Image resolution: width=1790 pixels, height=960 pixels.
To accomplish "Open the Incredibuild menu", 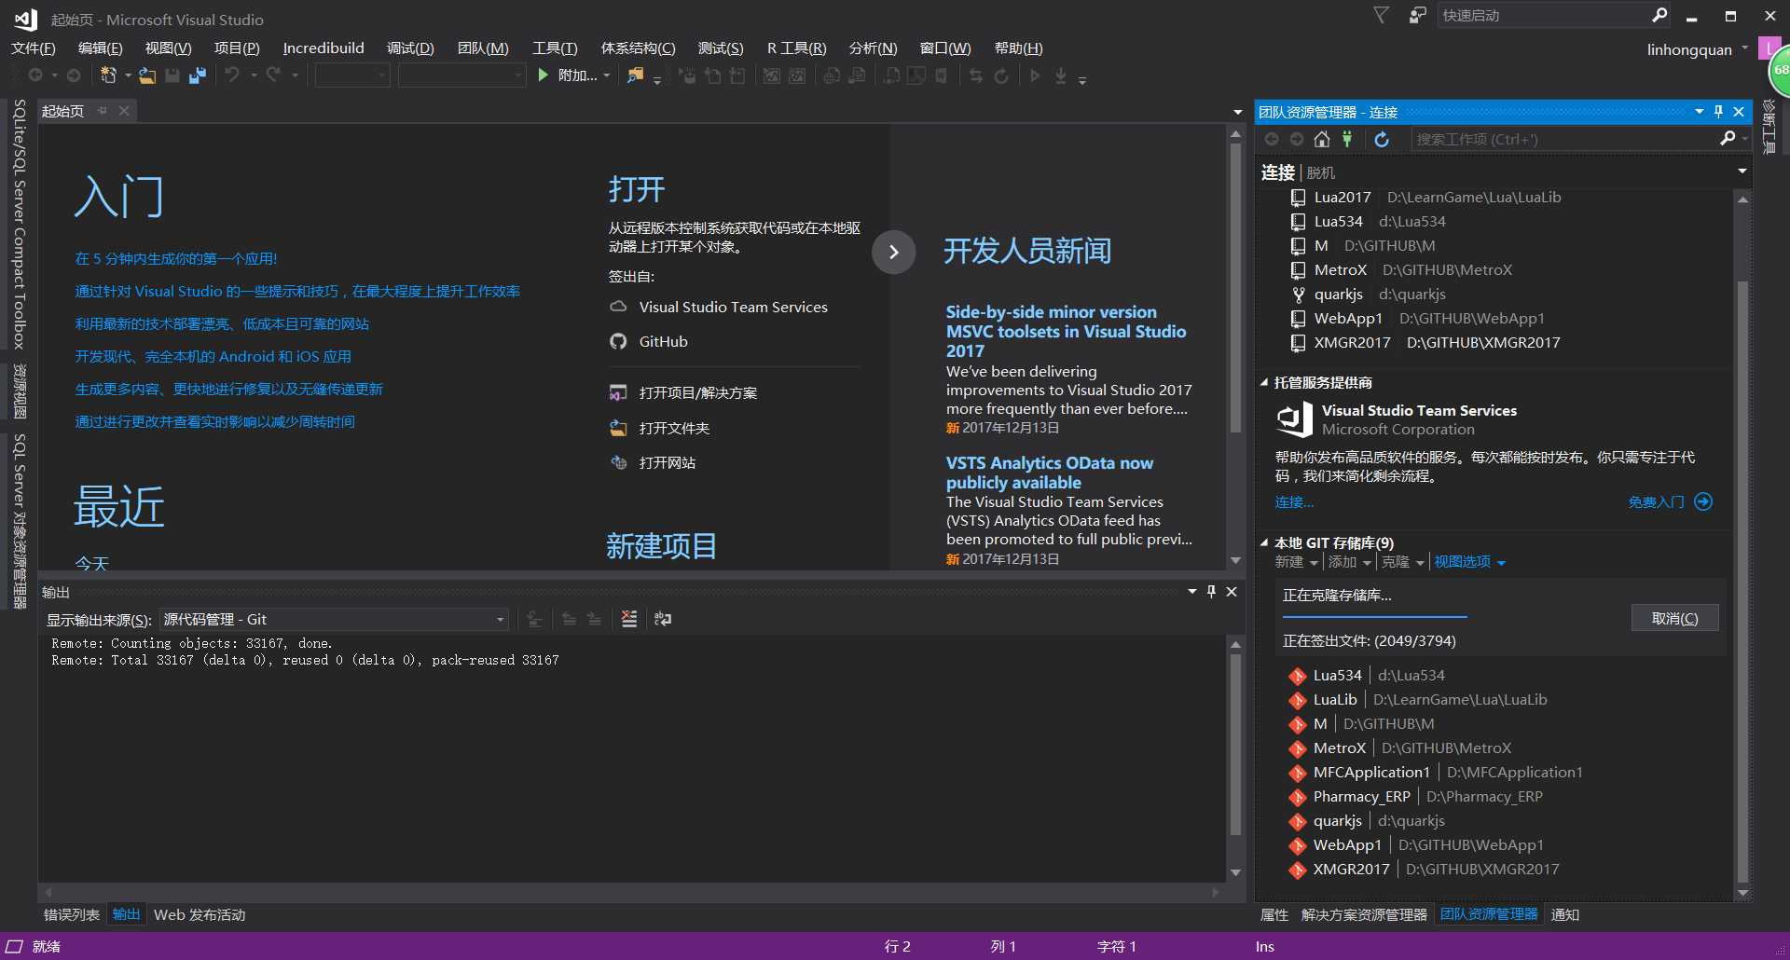I will click(x=324, y=48).
